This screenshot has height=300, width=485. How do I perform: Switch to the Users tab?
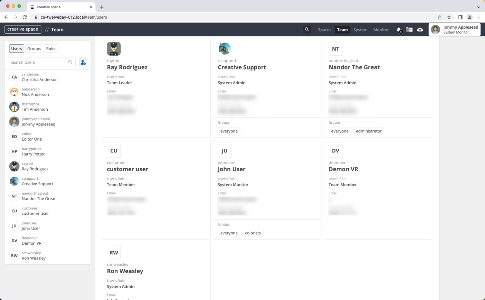(17, 49)
